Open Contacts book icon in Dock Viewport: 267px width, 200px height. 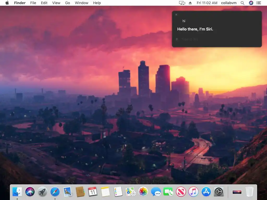point(80,192)
